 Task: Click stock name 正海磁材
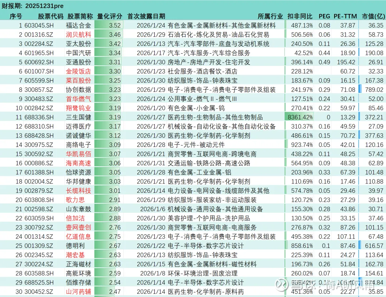click(79, 264)
